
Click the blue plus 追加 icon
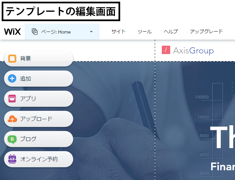click(12, 79)
